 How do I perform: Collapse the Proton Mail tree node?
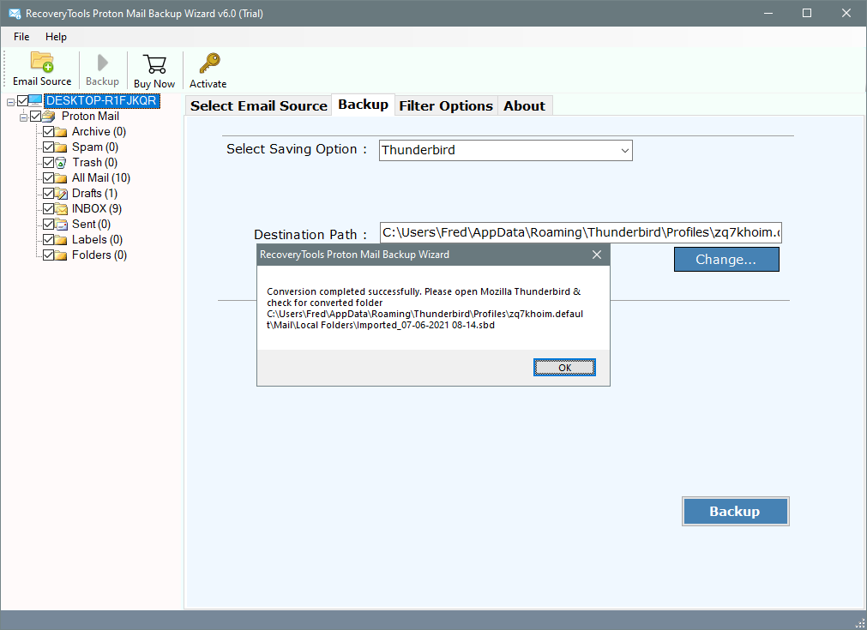pyautogui.click(x=24, y=117)
